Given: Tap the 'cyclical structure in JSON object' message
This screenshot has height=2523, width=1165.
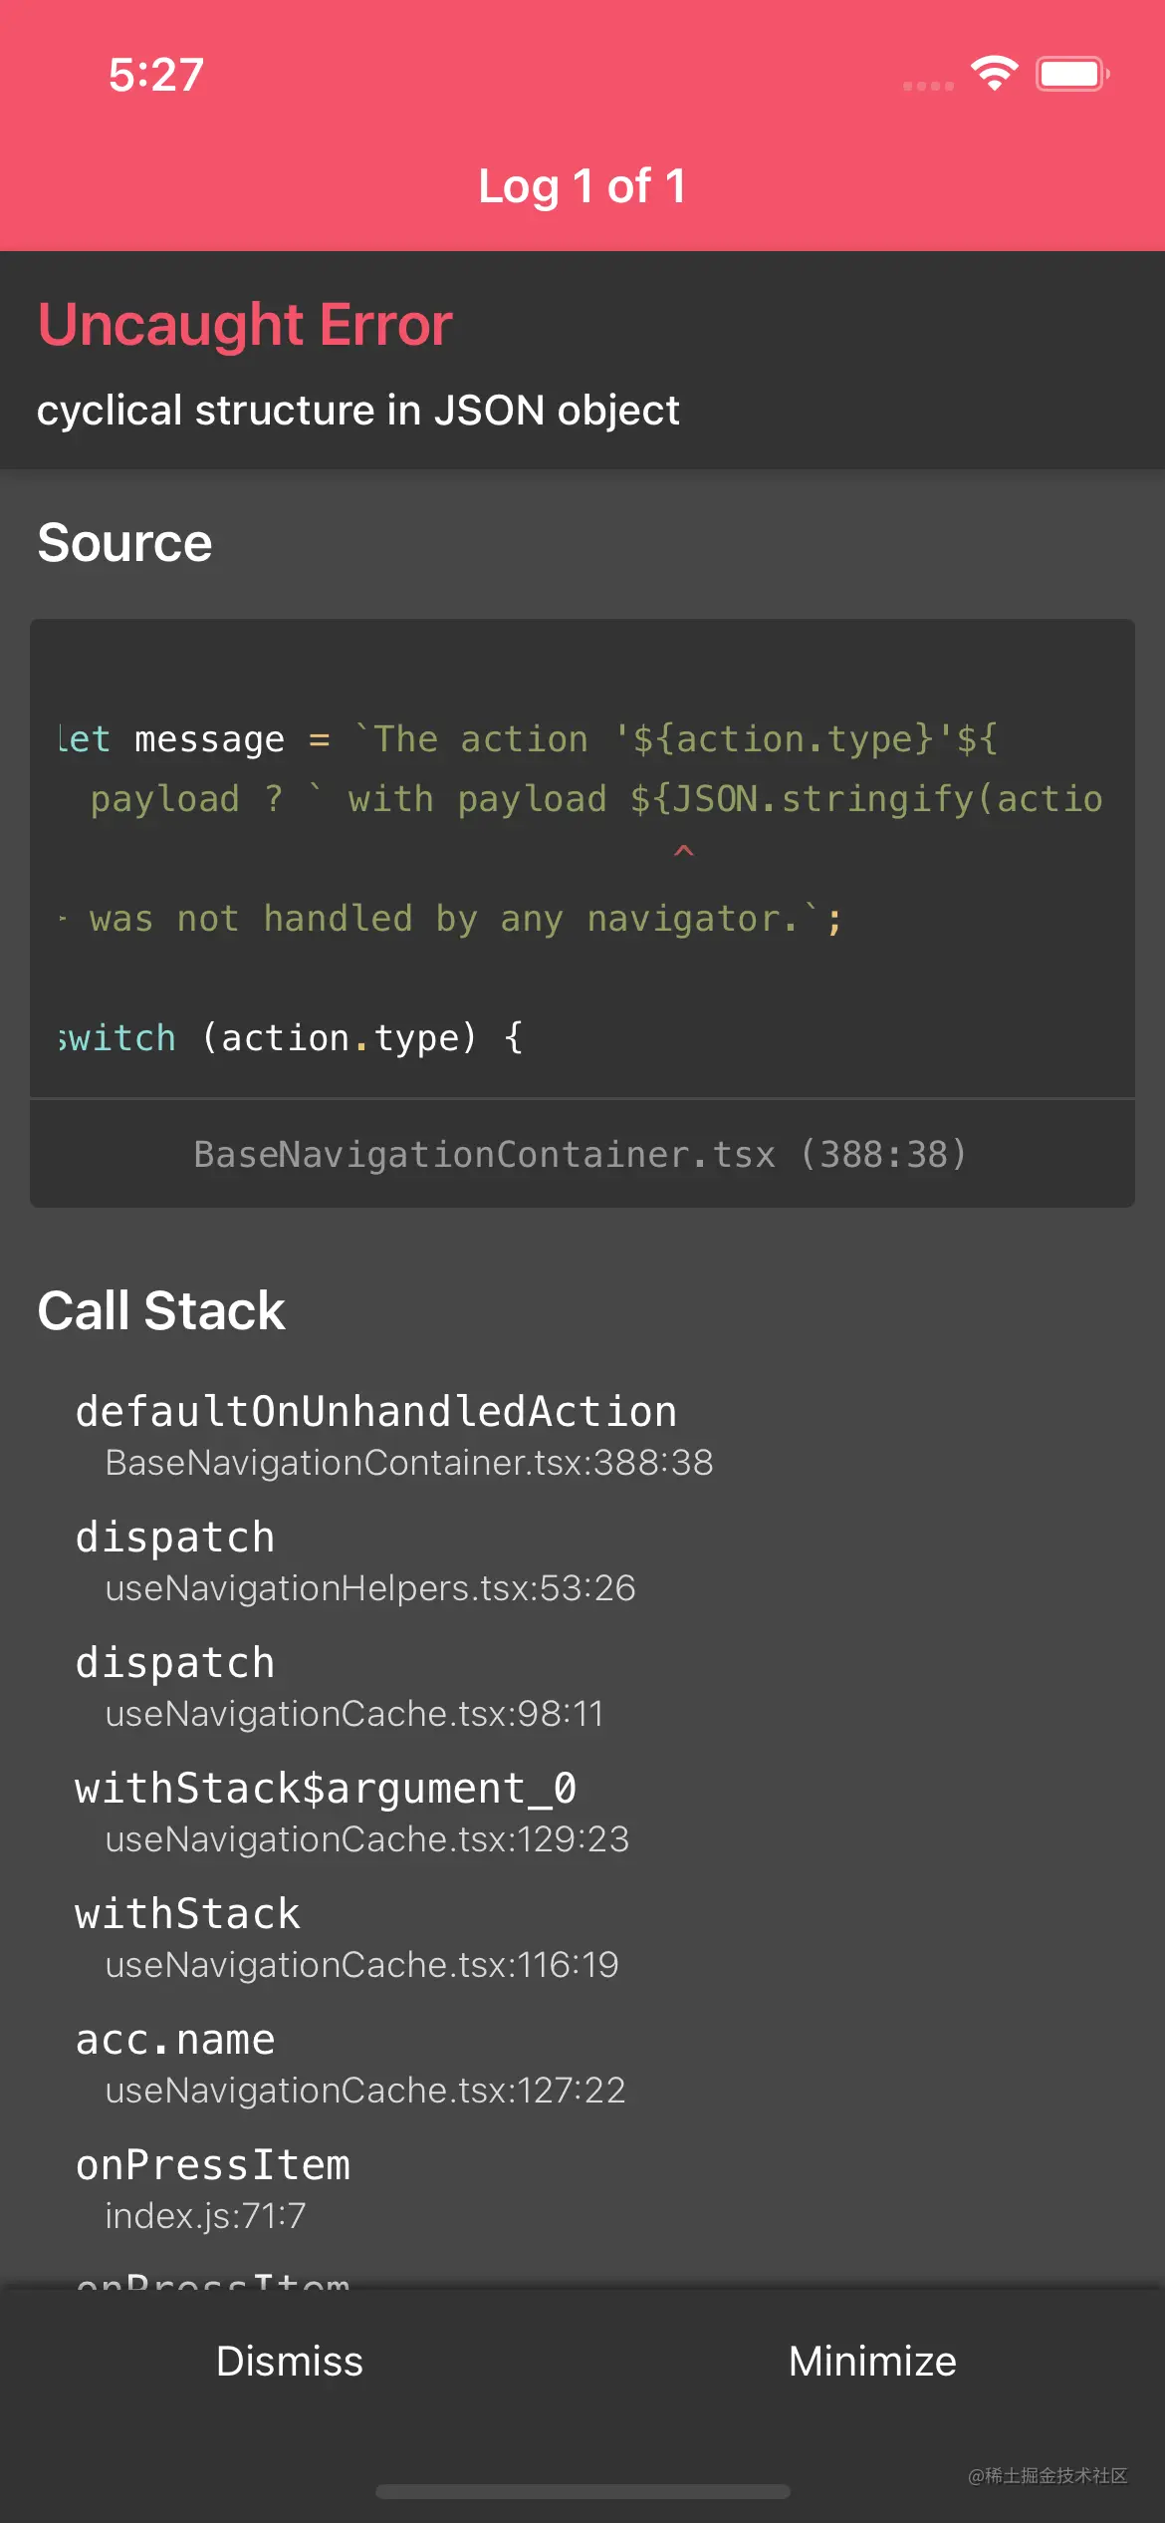Looking at the screenshot, I should 358,411.
